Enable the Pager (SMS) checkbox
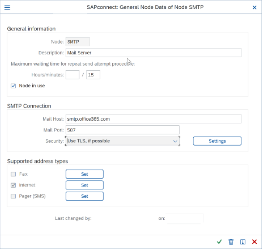262x249 pixels. (14, 196)
